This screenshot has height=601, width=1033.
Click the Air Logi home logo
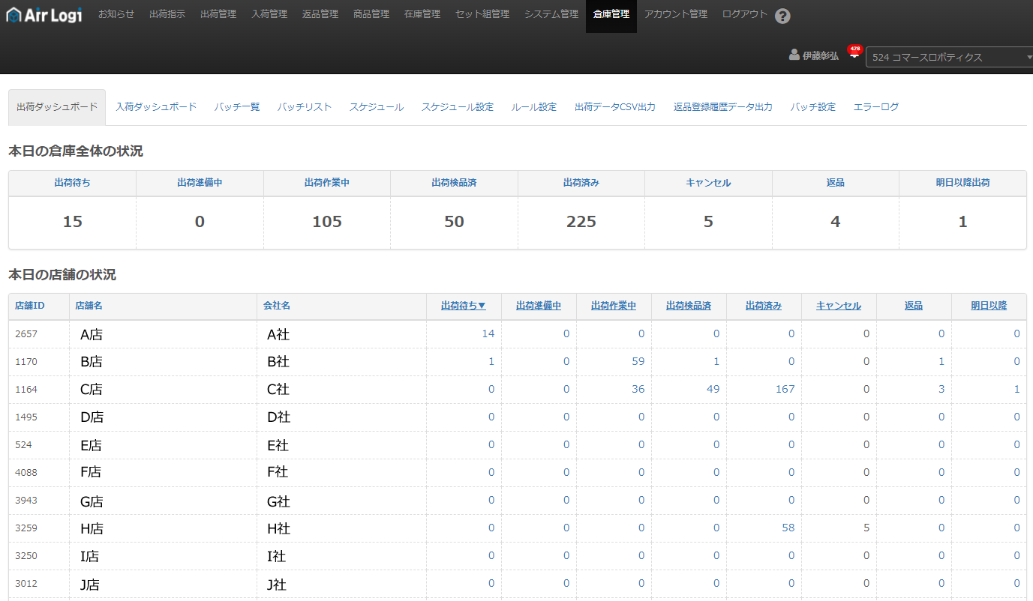point(44,14)
